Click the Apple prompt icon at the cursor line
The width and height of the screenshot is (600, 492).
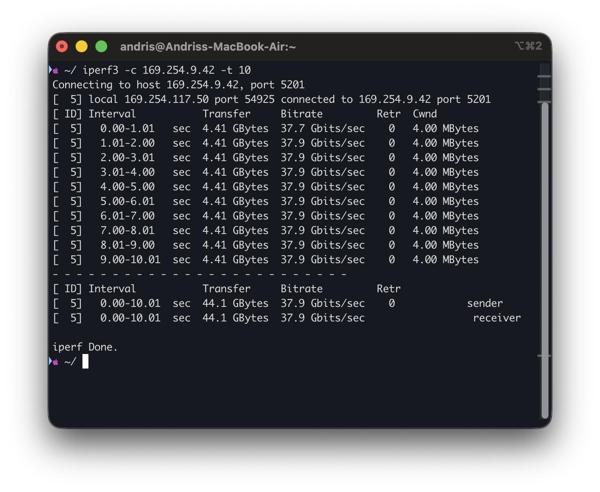coord(55,362)
